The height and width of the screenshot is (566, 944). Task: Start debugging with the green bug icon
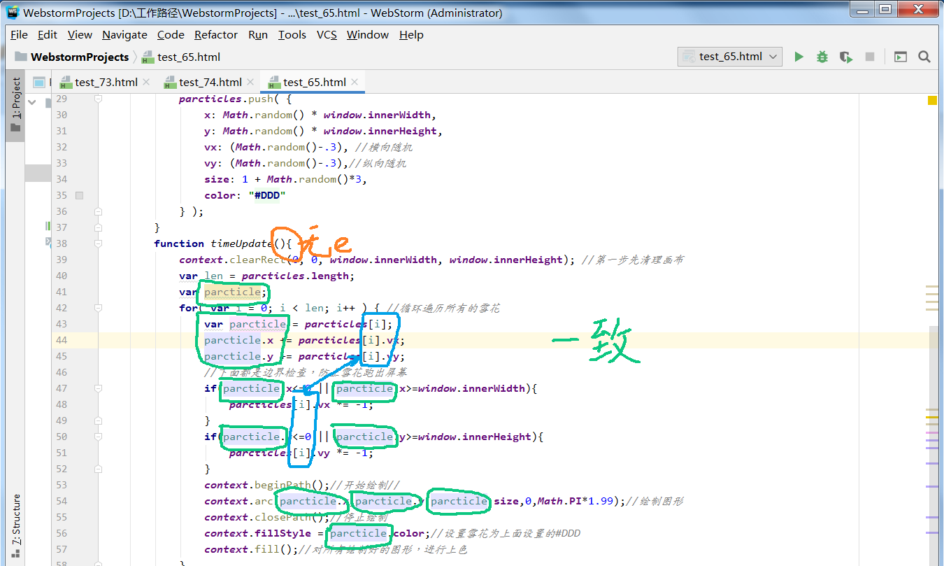pyautogui.click(x=822, y=57)
